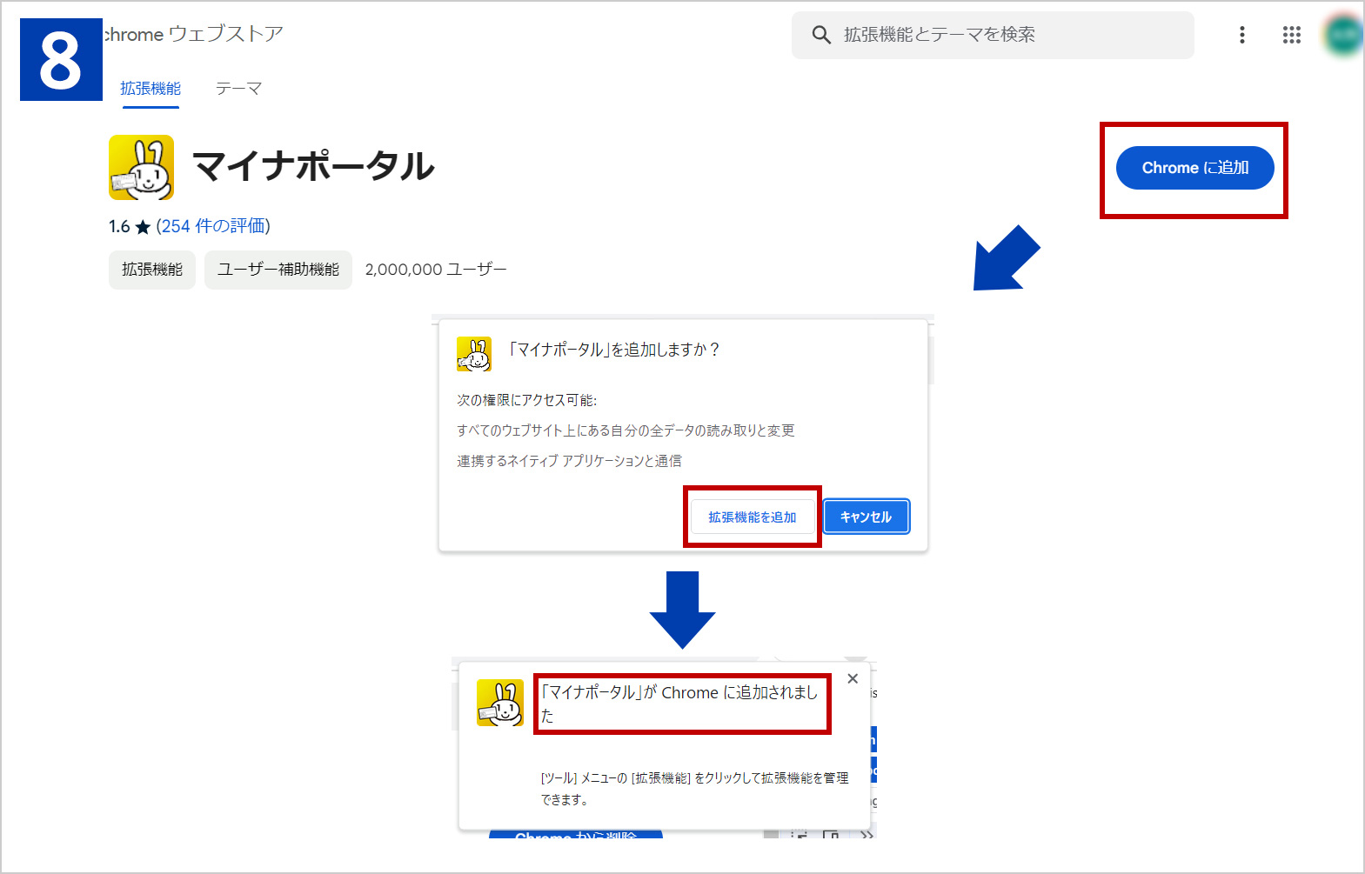This screenshot has height=874, width=1365.
Task: Click the 1.6 star rating text
Action: point(130,226)
